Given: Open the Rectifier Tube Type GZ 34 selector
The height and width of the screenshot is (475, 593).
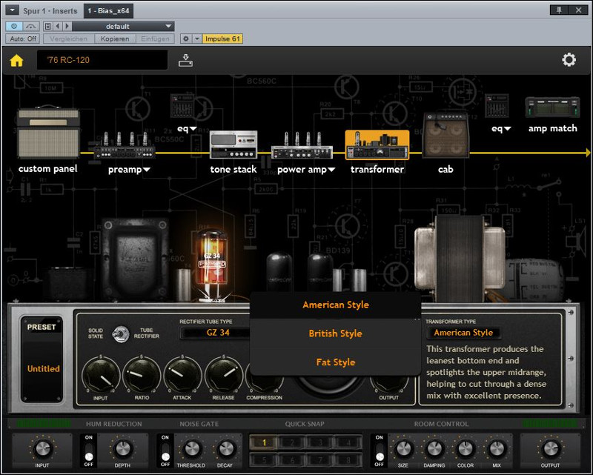Looking at the screenshot, I should pos(216,333).
